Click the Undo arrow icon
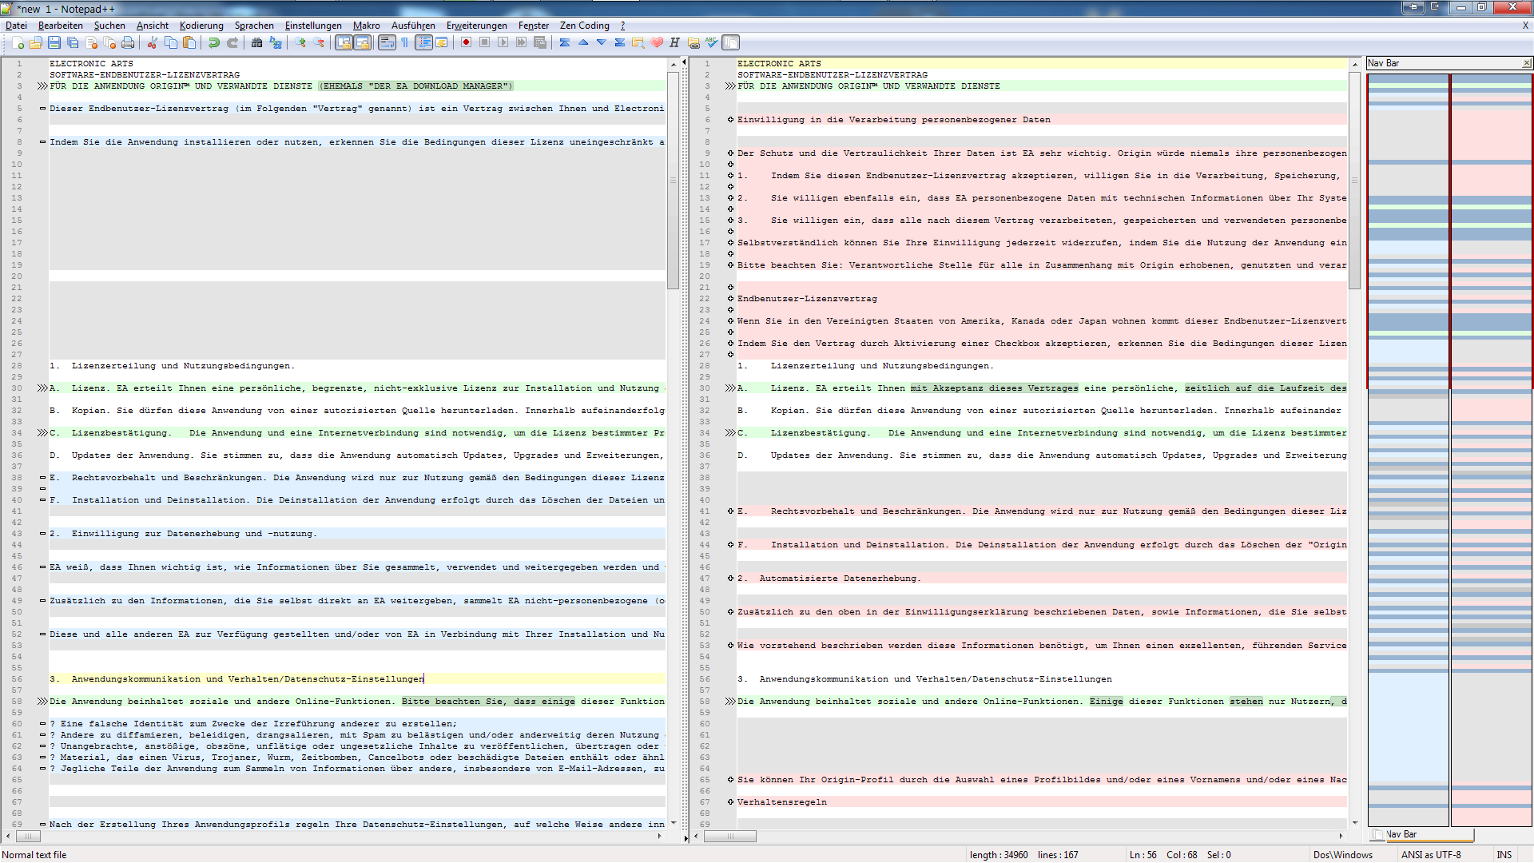This screenshot has width=1534, height=863. pyautogui.click(x=213, y=43)
